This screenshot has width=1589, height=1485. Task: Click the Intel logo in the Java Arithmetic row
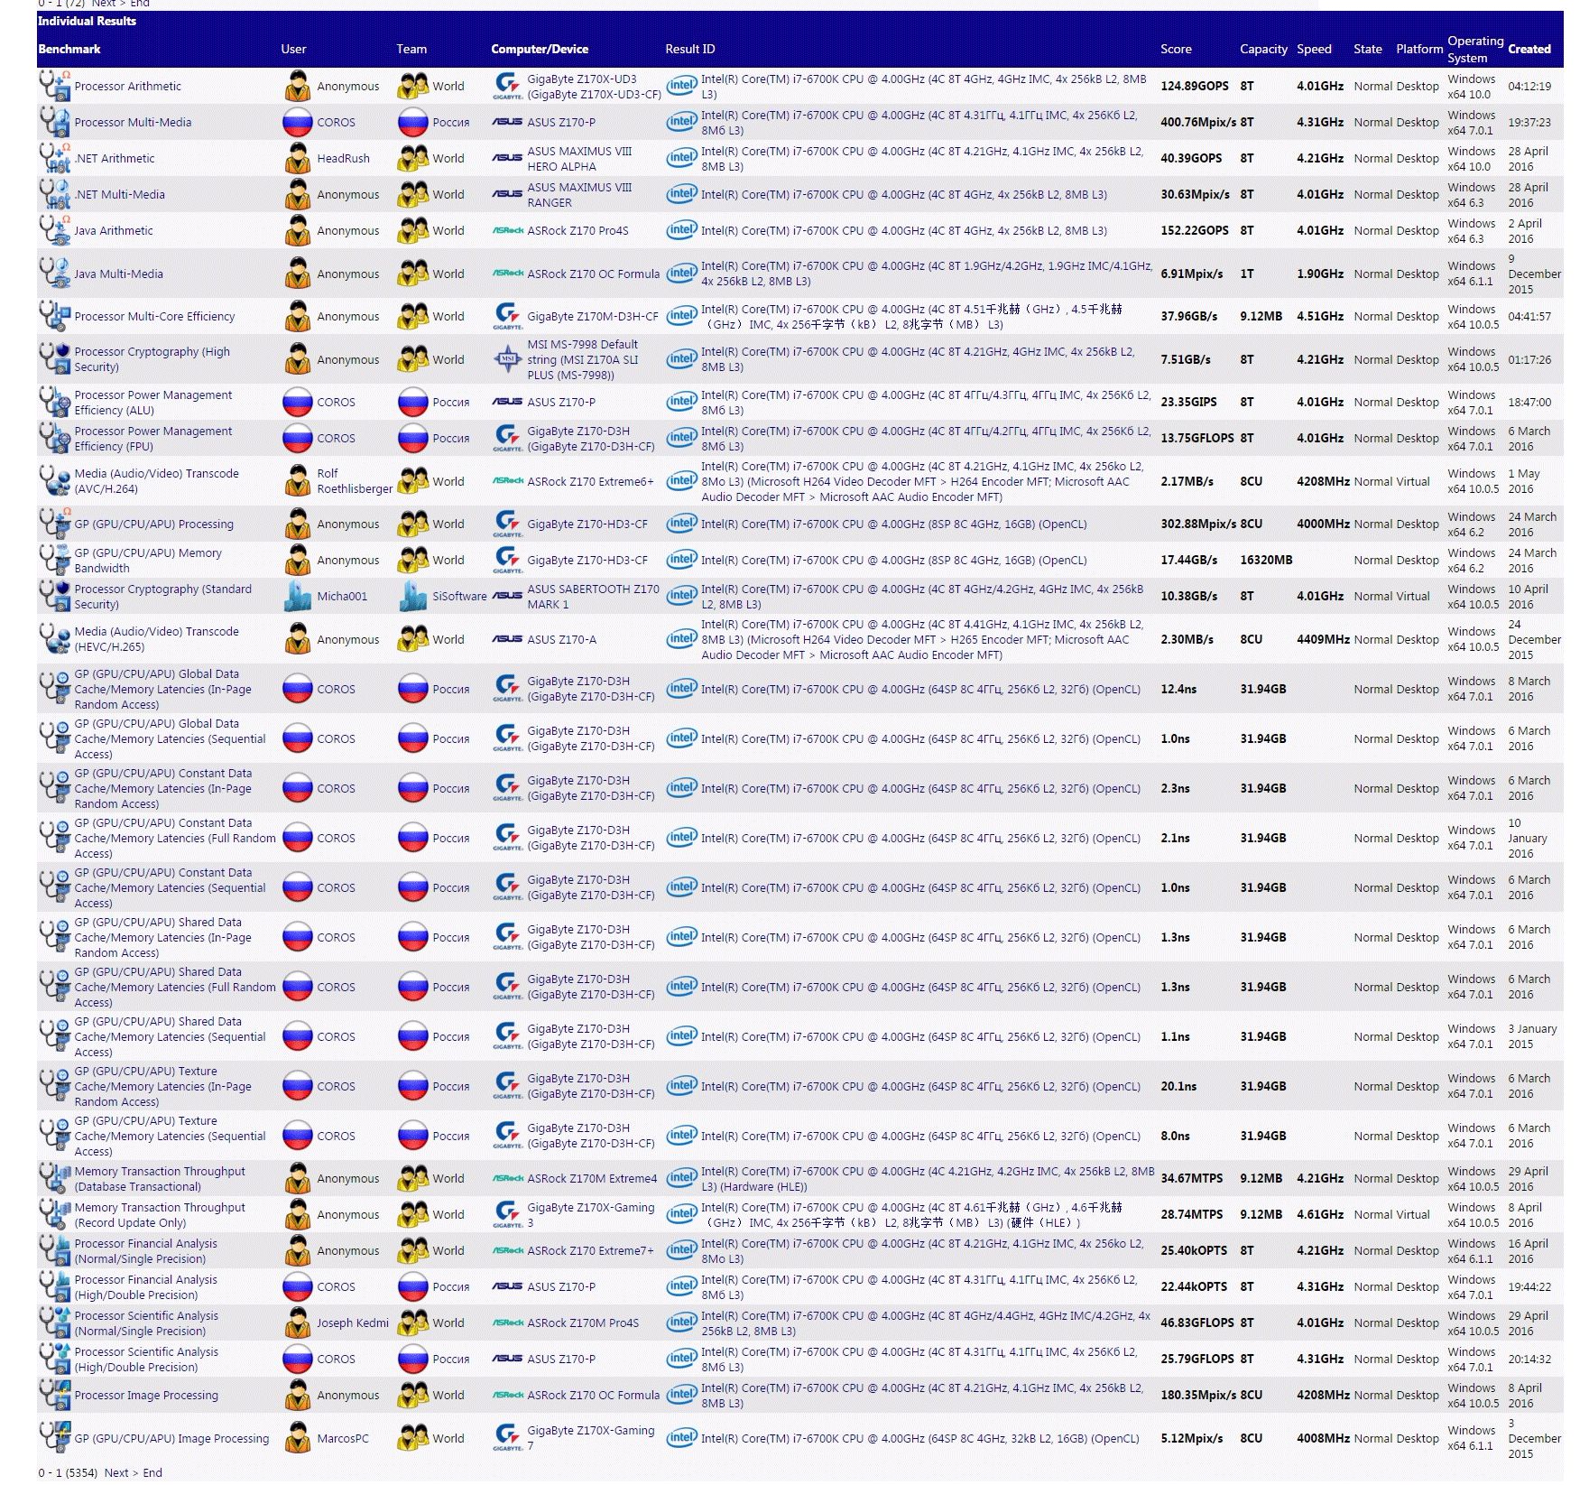pos(681,230)
